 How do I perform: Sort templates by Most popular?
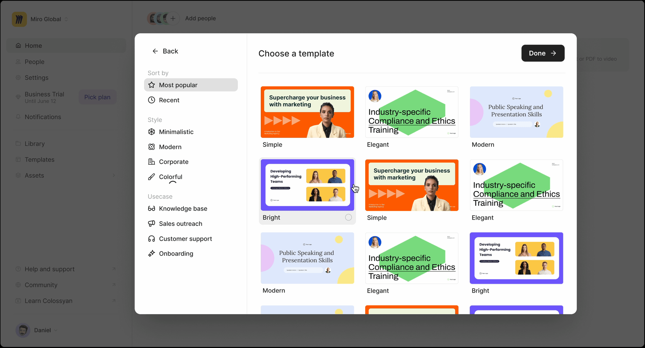[x=191, y=85]
